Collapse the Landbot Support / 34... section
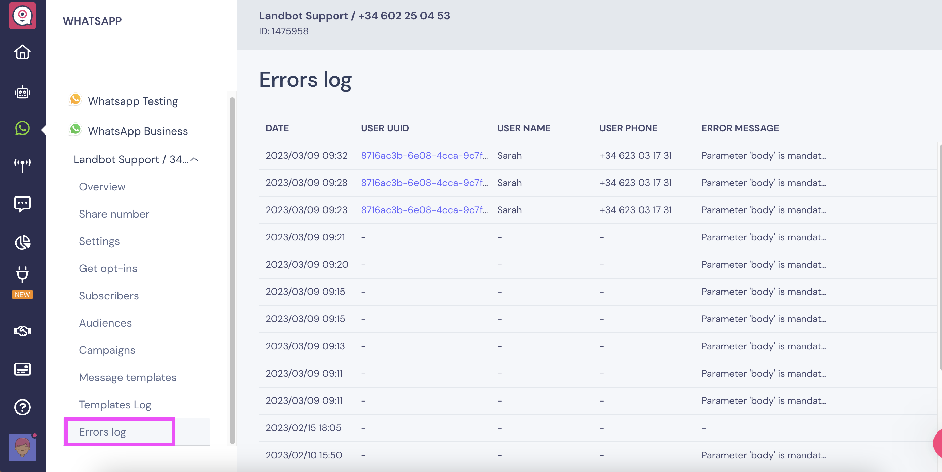The height and width of the screenshot is (472, 942). pyautogui.click(x=194, y=159)
